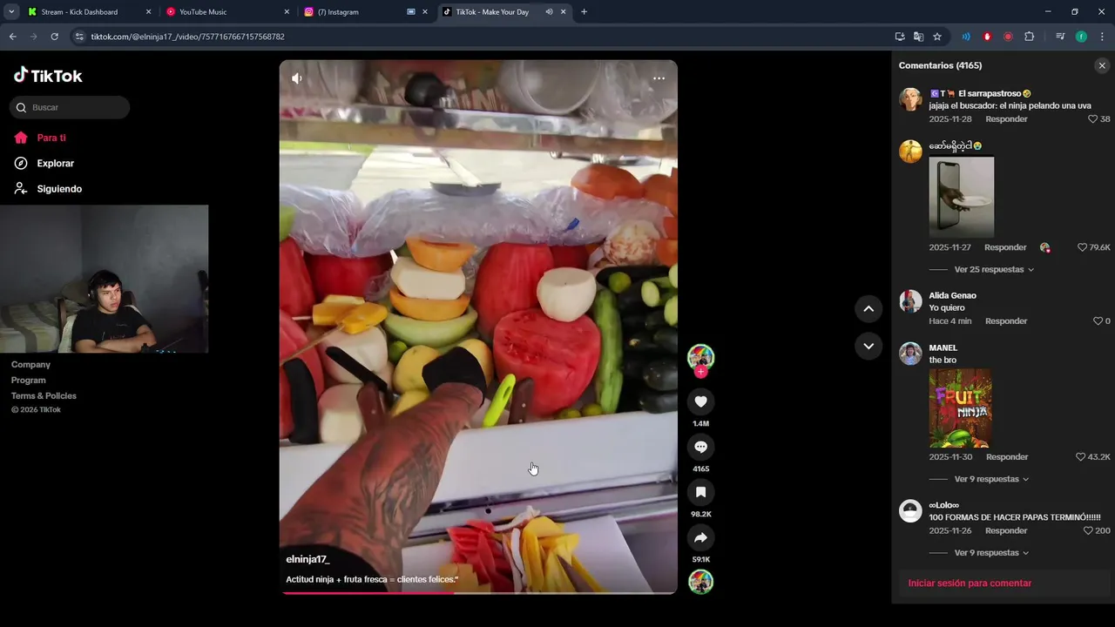Reply to MANEL comment
Screen dimensions: 1115x627
(1007, 457)
